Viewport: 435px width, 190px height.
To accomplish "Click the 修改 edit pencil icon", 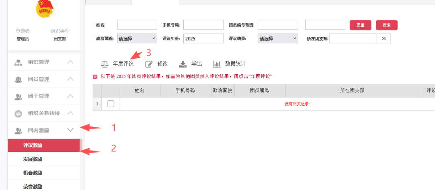I will [149, 64].
